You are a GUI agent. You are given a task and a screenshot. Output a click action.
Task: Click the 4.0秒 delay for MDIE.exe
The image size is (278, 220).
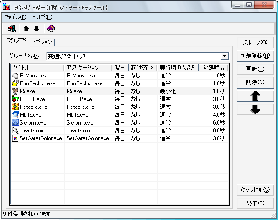point(219,115)
